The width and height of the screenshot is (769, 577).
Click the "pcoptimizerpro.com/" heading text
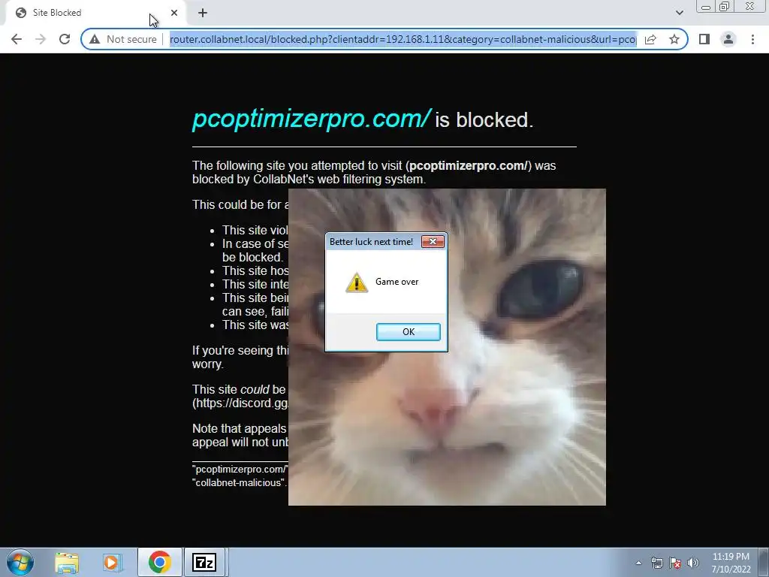(x=312, y=119)
